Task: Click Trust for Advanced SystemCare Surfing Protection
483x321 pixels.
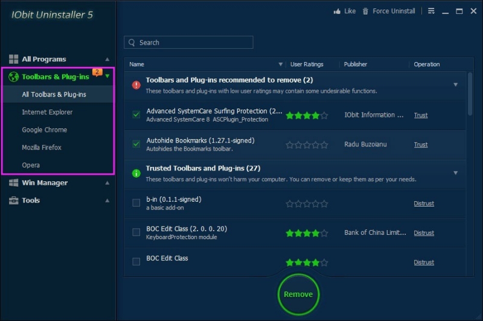Action: [x=420, y=115]
